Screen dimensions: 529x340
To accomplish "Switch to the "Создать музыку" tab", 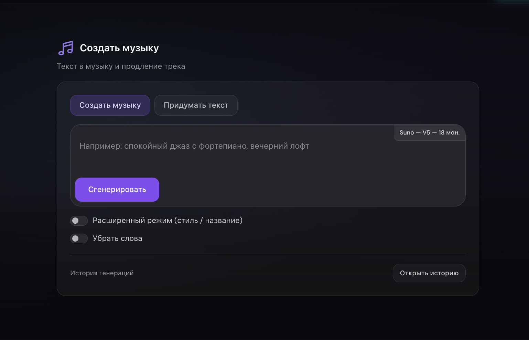I will click(x=110, y=105).
